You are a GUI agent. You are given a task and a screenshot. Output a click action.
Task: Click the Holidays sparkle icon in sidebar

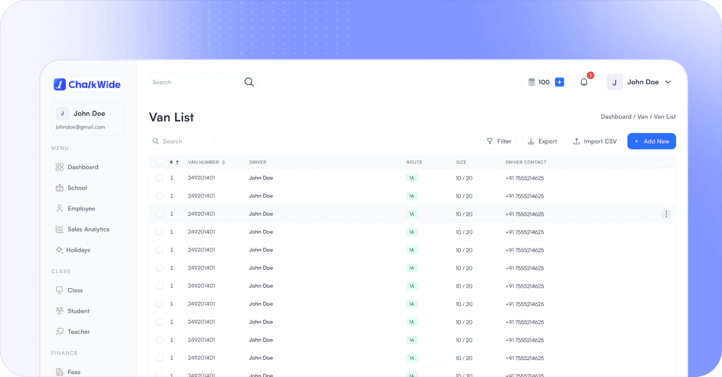click(59, 250)
